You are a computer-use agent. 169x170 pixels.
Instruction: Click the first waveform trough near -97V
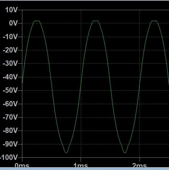click(66, 153)
